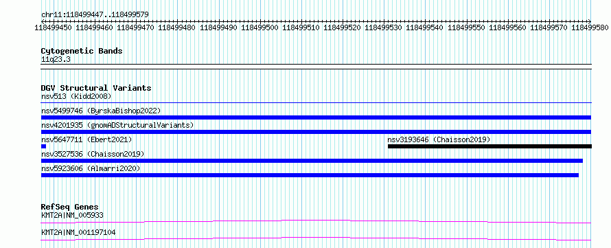This screenshot has width=611, height=248.
Task: Click the 11q23.3 band label
Action: [x=56, y=60]
